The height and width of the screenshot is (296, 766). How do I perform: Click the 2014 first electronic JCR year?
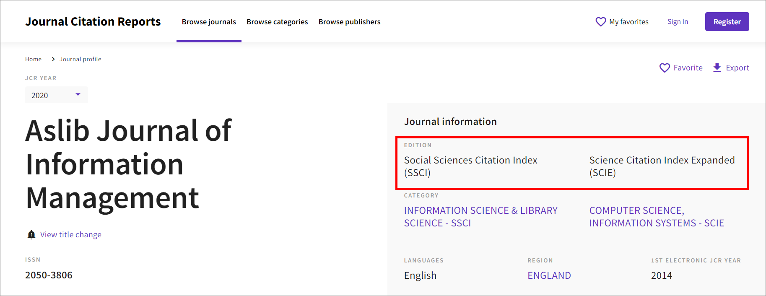coord(661,275)
